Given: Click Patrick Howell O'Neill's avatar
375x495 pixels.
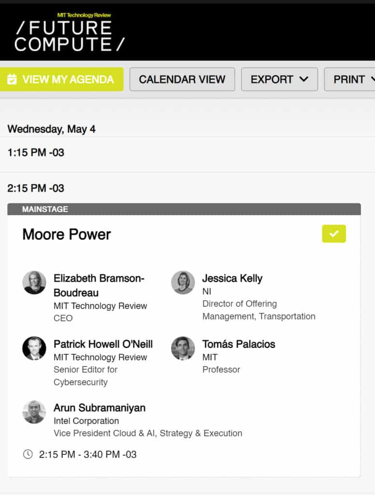Looking at the screenshot, I should 34,348.
